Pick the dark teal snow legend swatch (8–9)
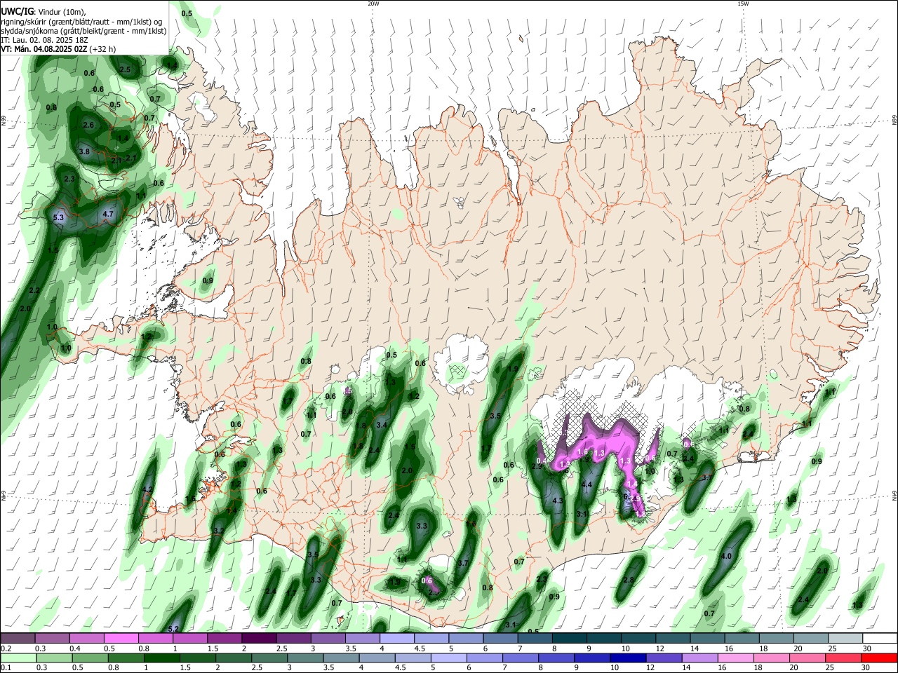This screenshot has height=673, width=898. point(570,639)
